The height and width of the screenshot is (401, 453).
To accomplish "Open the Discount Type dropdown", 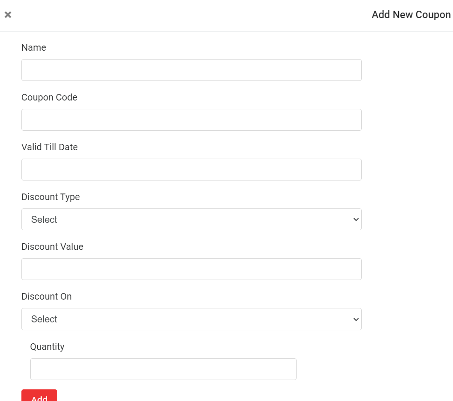I will tap(191, 219).
